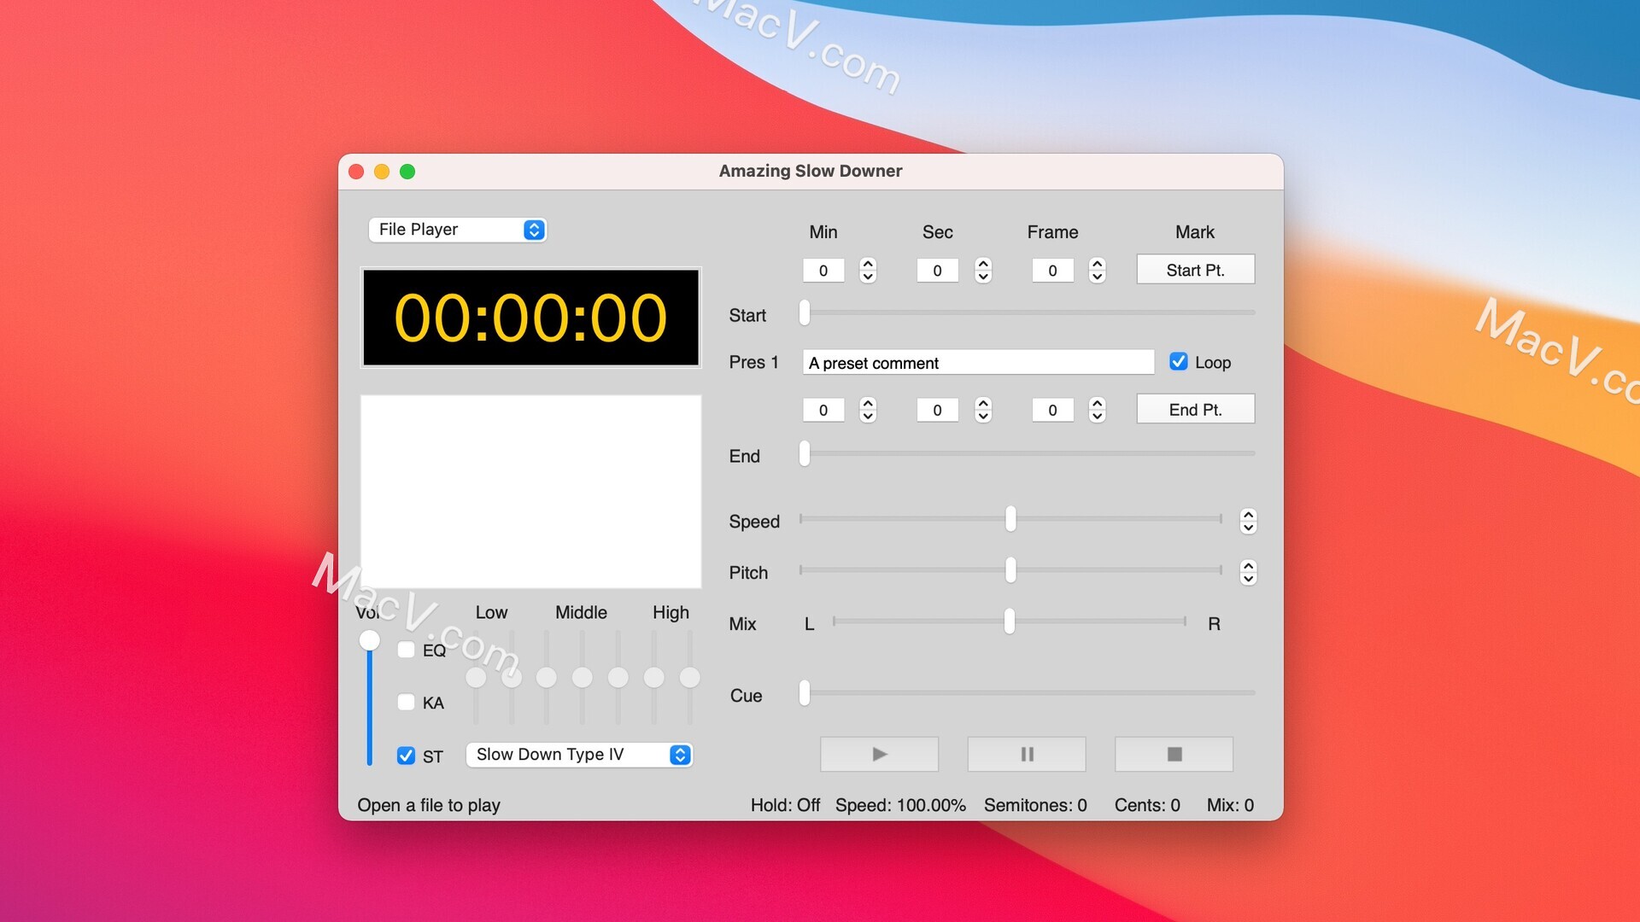Click the start Min stepper arrows
1640x922 pixels.
[x=868, y=270]
